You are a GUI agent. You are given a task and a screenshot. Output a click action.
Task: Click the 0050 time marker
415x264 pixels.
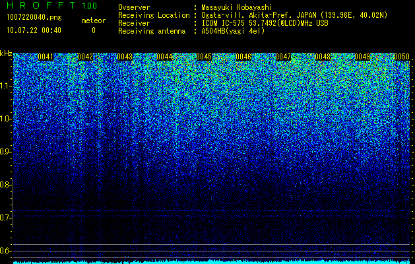point(402,57)
